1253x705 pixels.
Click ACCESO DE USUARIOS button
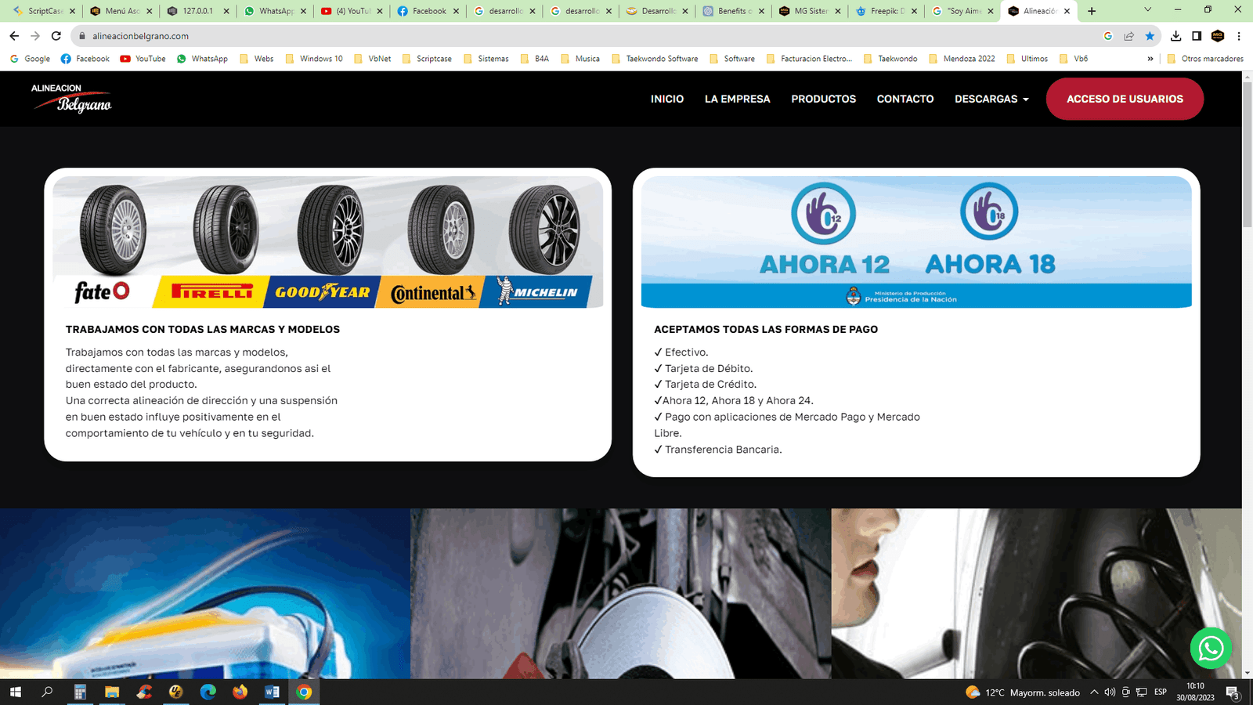click(x=1125, y=99)
